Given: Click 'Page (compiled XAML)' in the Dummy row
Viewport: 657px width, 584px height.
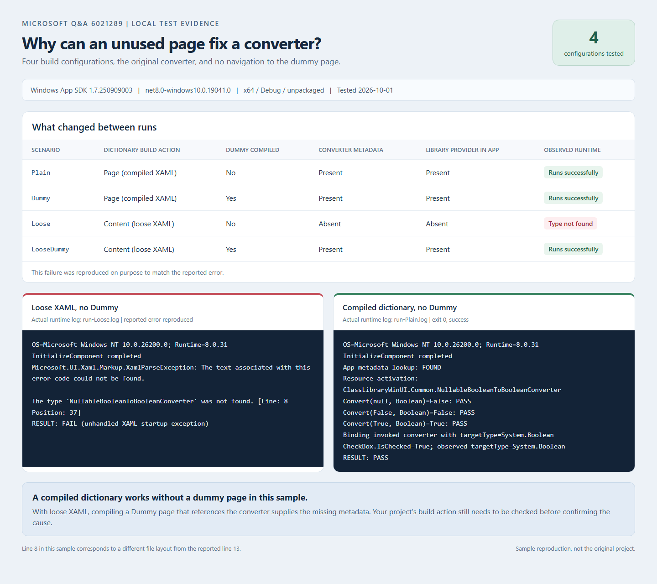Looking at the screenshot, I should point(140,198).
